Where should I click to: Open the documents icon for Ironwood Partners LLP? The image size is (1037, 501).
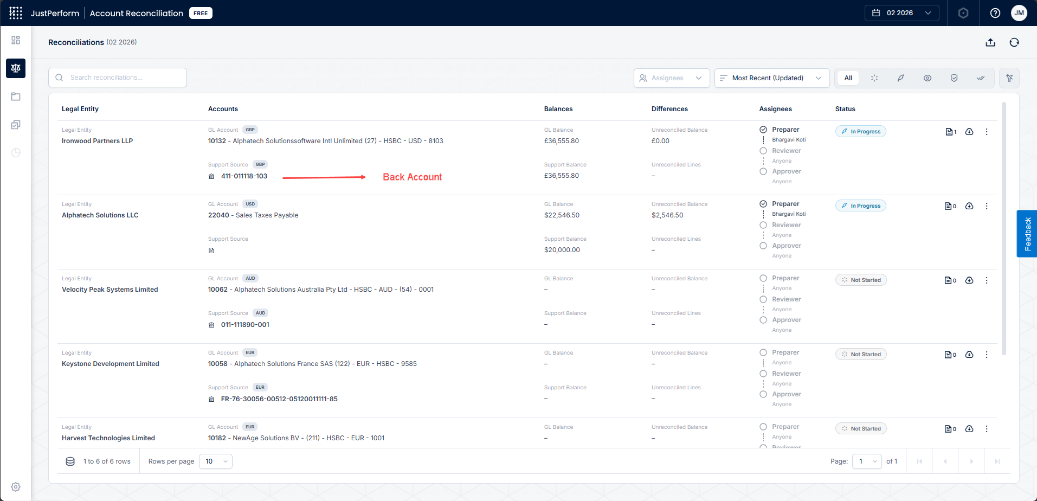coord(950,132)
